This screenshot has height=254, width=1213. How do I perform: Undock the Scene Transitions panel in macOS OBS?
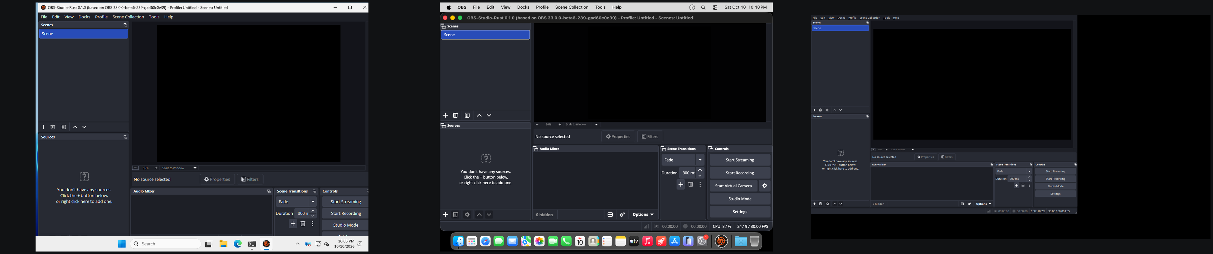(x=664, y=149)
